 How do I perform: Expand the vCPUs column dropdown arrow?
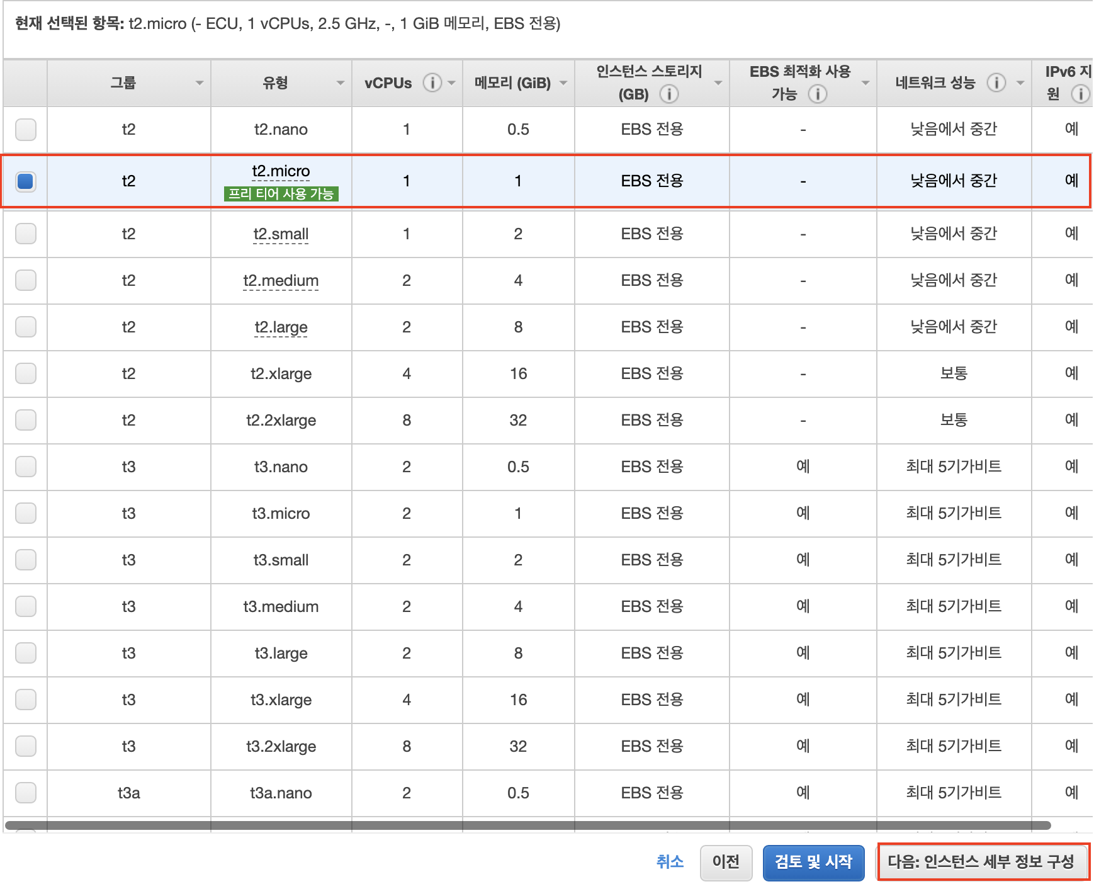[451, 83]
